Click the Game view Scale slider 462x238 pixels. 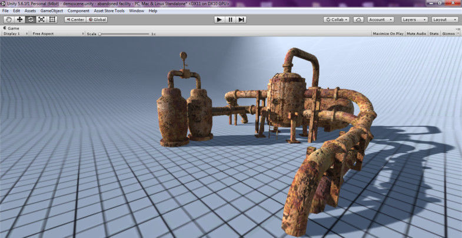(124, 34)
